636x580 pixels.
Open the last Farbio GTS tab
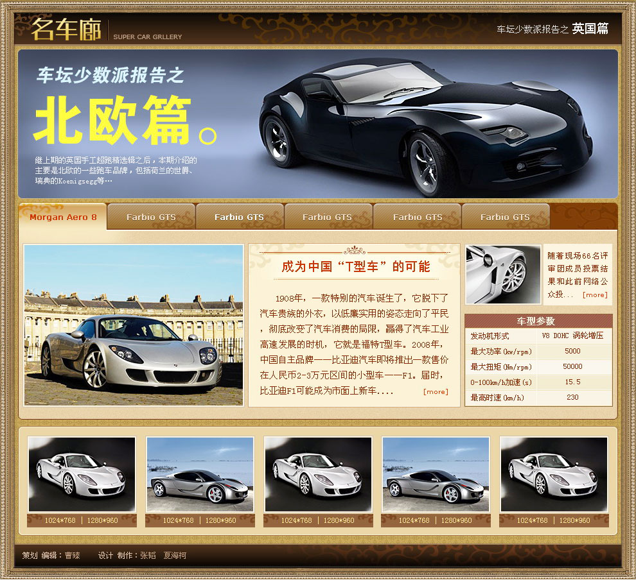(505, 217)
